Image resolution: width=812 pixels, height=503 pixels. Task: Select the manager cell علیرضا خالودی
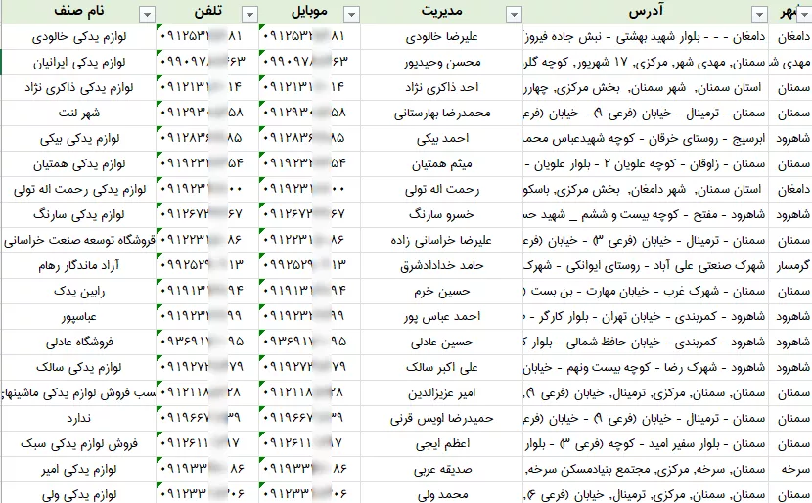[x=442, y=37]
